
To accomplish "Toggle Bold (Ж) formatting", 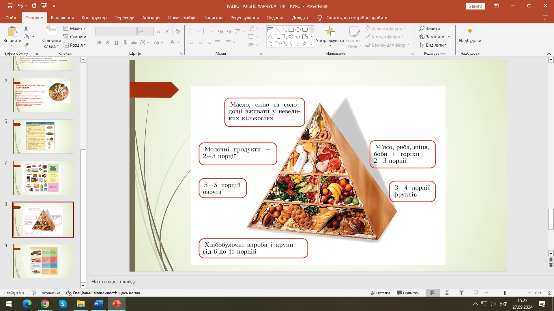I will point(99,42).
